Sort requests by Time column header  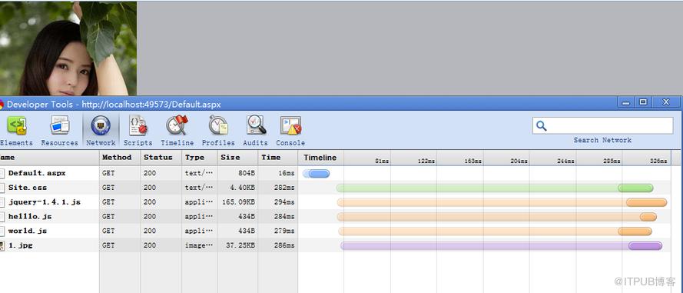tap(278, 158)
